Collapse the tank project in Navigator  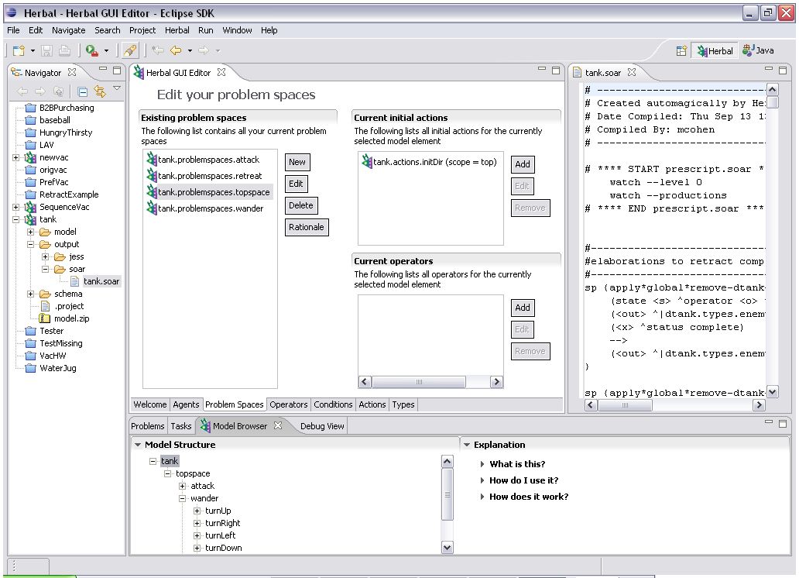15,219
